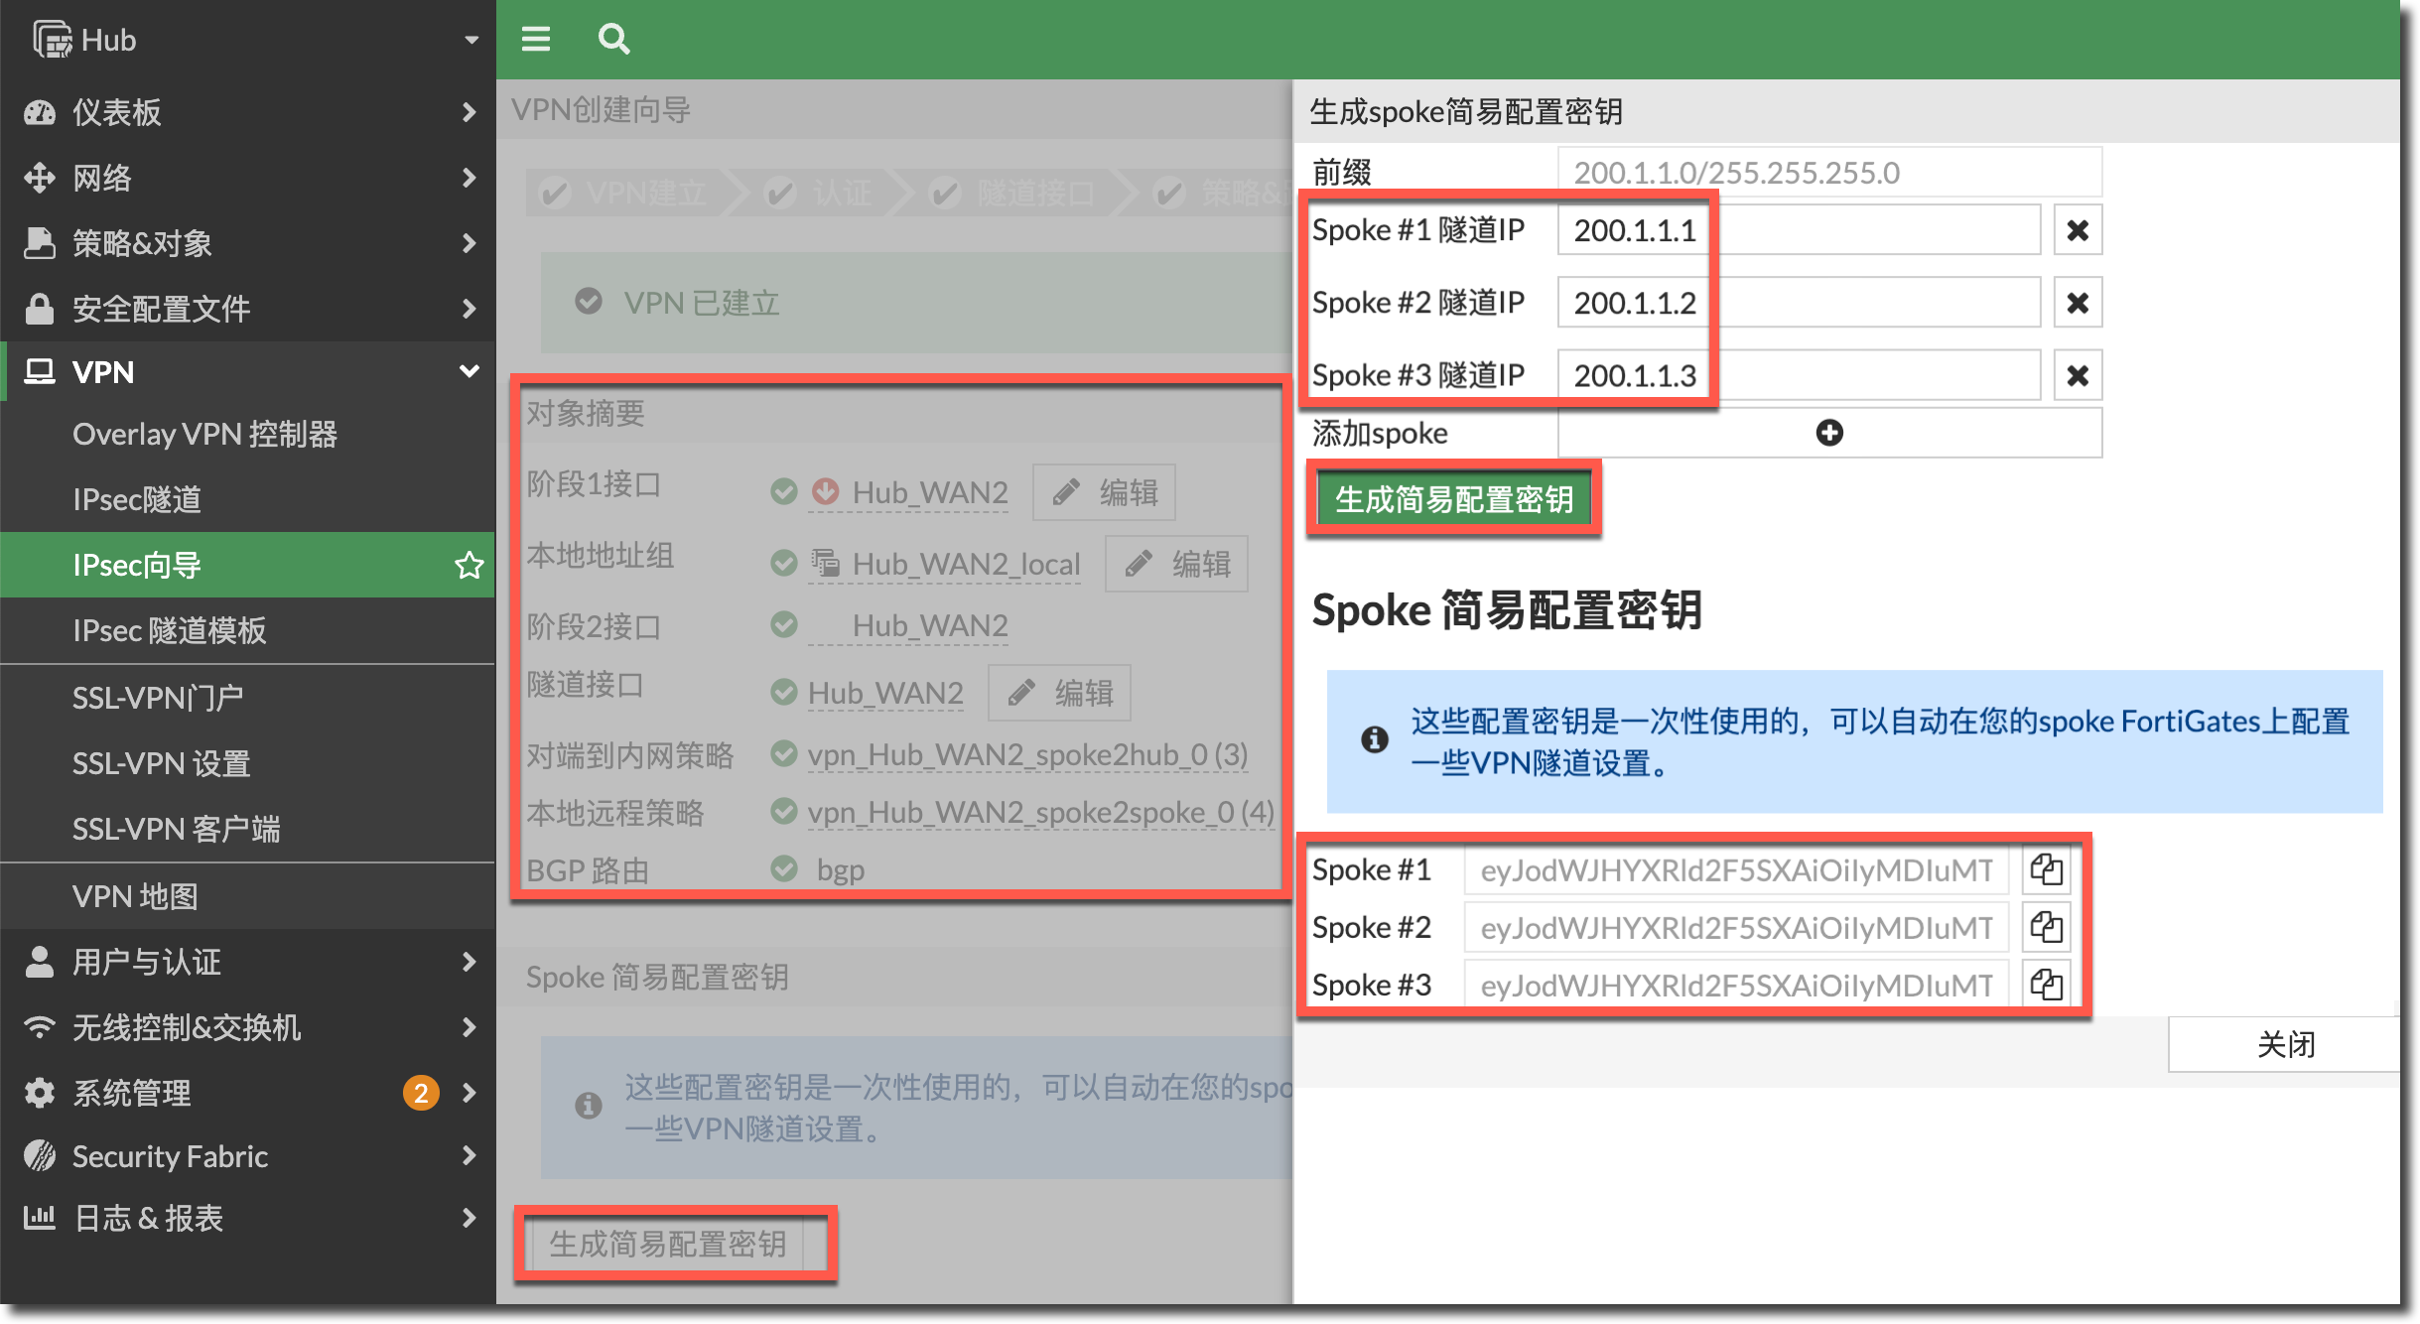This screenshot has width=2420, height=1324.
Task: Remove Spoke #1 tunnel IP entry
Action: [x=2078, y=230]
